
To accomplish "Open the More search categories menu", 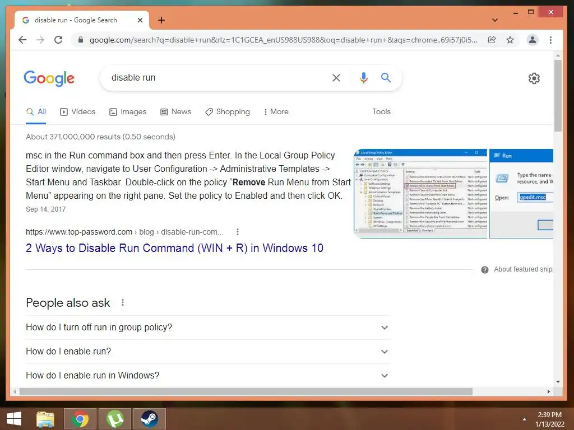I will point(276,112).
